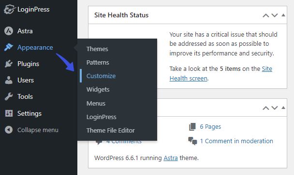Click the Tools wrench icon
Image resolution: width=294 pixels, height=175 pixels.
click(9, 97)
